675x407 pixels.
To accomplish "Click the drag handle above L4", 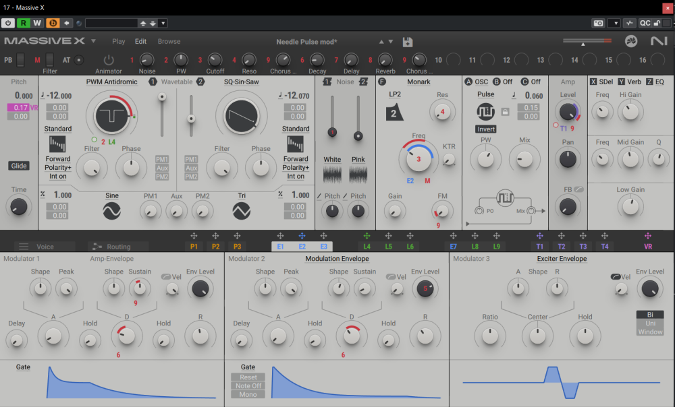I will click(367, 236).
